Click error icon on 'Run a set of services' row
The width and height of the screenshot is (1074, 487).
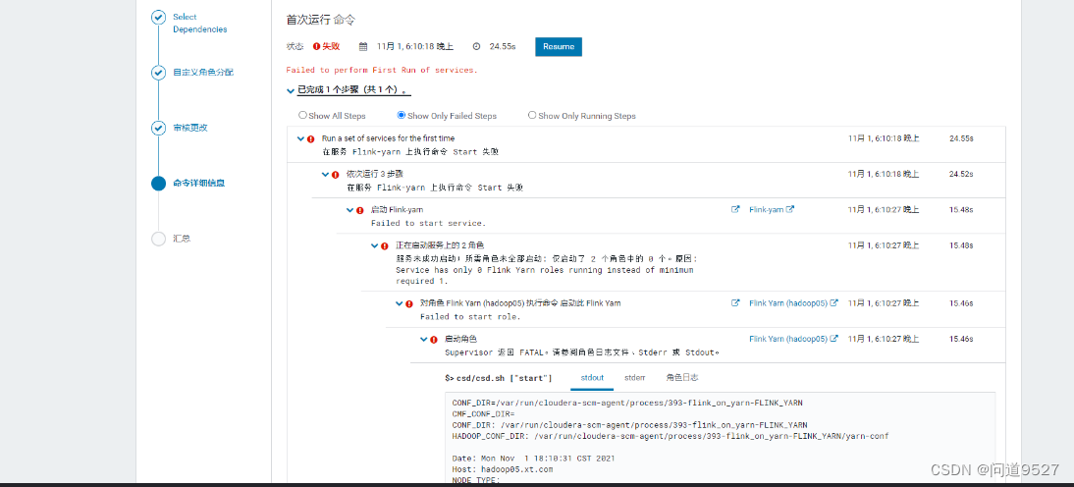coord(311,139)
